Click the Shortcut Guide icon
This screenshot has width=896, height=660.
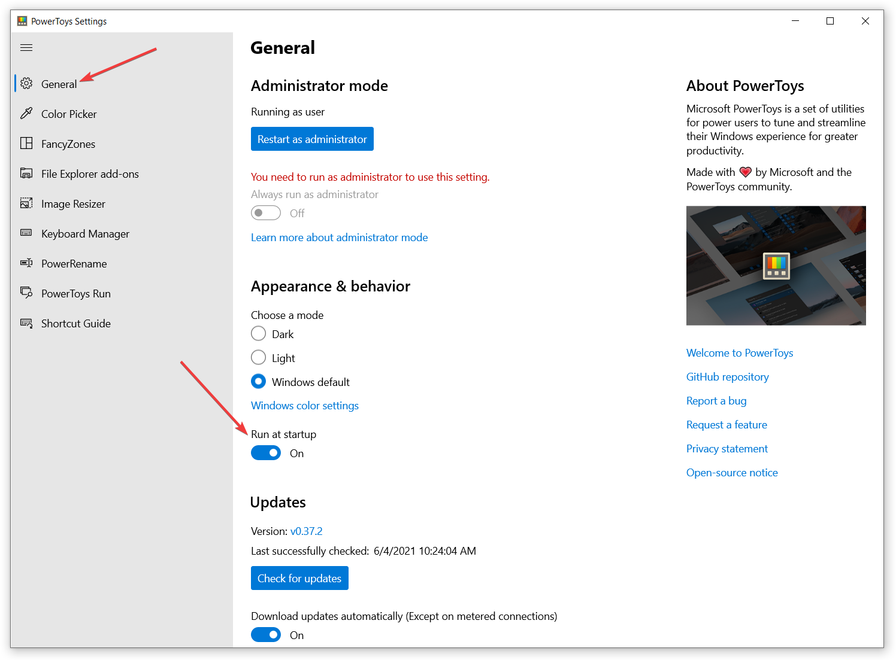pos(26,323)
